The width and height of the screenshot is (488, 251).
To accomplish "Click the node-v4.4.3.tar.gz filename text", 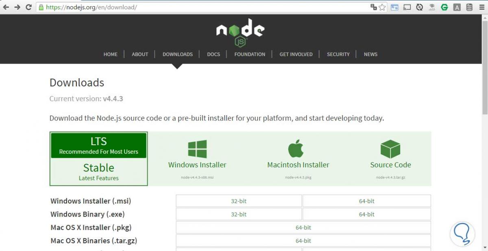I will pyautogui.click(x=390, y=178).
